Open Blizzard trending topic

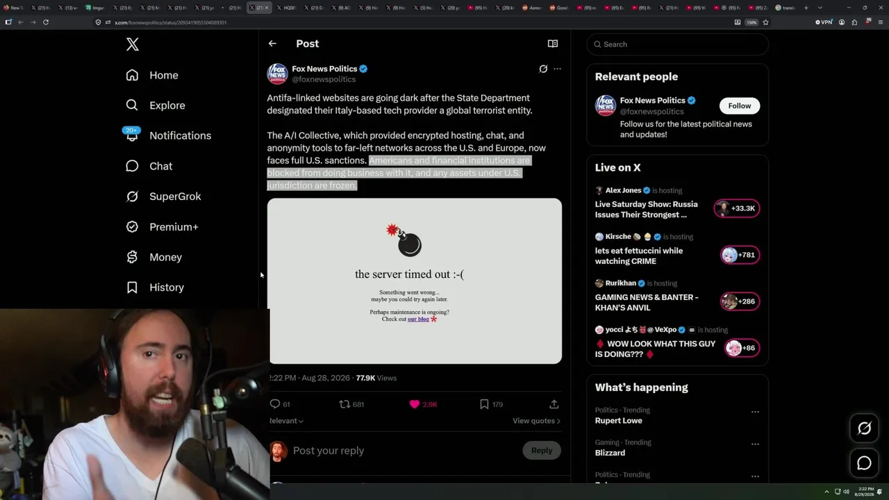coord(610,453)
